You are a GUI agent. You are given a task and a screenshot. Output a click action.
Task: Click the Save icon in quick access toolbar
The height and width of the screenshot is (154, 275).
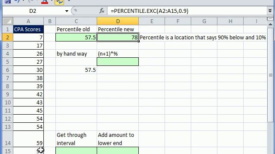click(7, 2)
